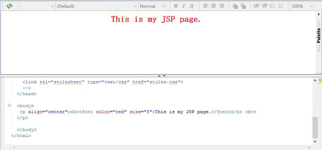Screen dimensions: 322x150
Task: Click the right arrow of the horizontal scrollbar
Action: 309,147
